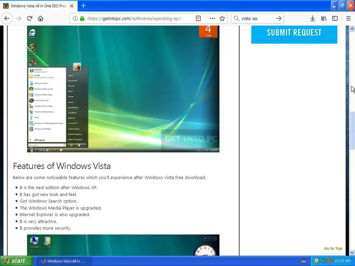
Task: Close the Windows Vista All in One tab
Action: click(72, 6)
